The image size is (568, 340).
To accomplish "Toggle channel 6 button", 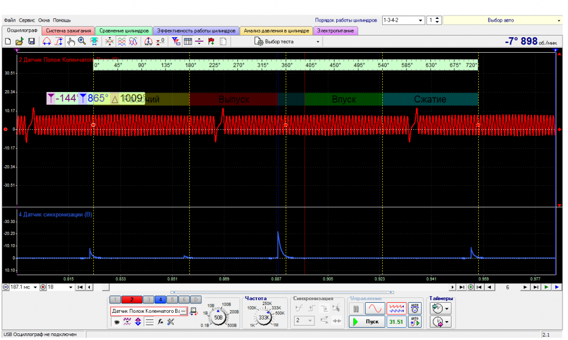I will click(x=184, y=300).
